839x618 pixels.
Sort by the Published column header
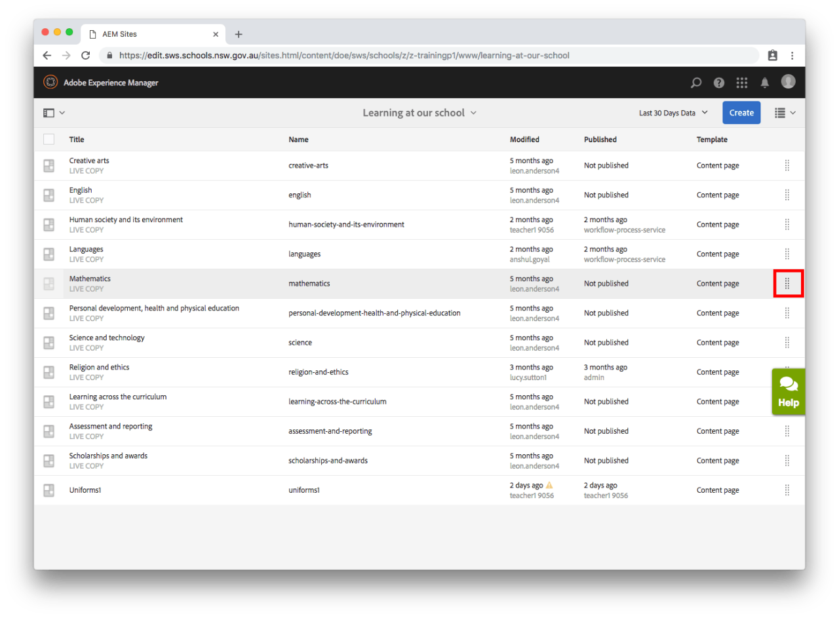[600, 140]
